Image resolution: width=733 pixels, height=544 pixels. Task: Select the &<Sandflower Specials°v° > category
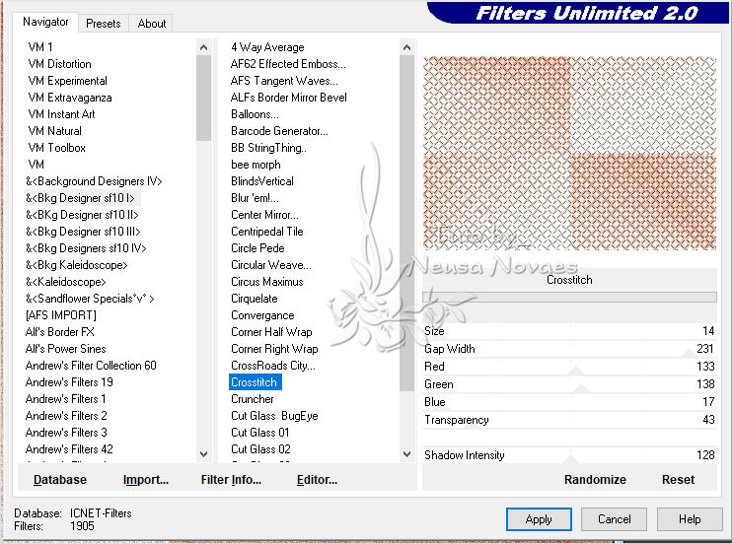pyautogui.click(x=90, y=299)
